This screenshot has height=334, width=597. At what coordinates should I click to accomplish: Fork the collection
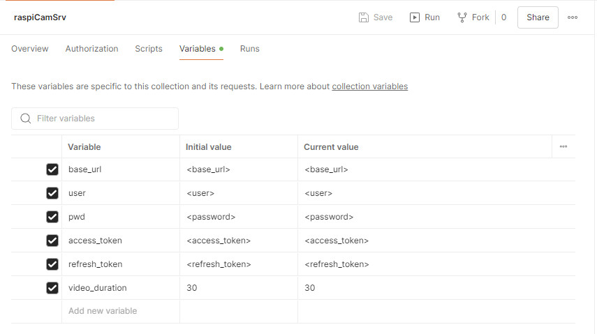(x=473, y=17)
